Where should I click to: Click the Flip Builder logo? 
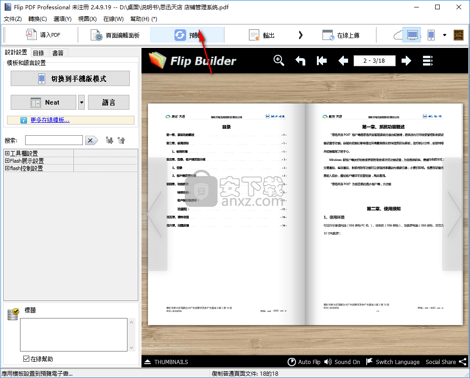(x=193, y=61)
